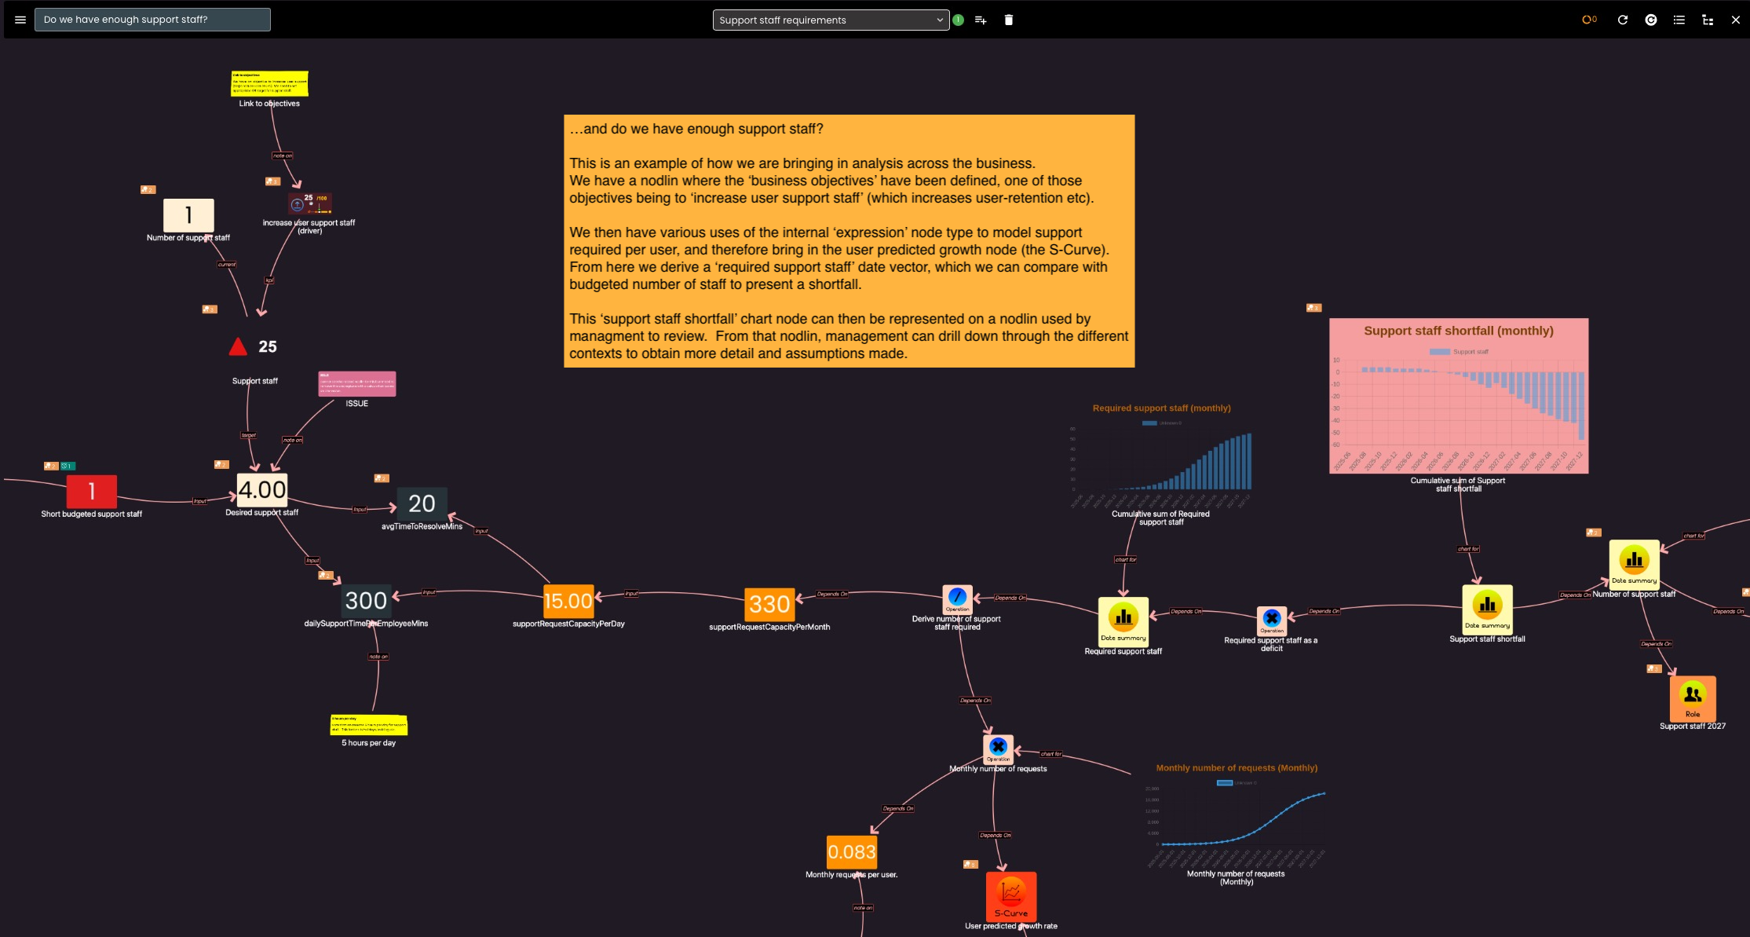Click the orange zero counter indicator
Viewport: 1750px width, 937px height.
point(1589,20)
